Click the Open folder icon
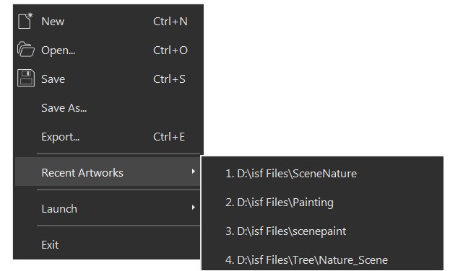 pos(26,49)
